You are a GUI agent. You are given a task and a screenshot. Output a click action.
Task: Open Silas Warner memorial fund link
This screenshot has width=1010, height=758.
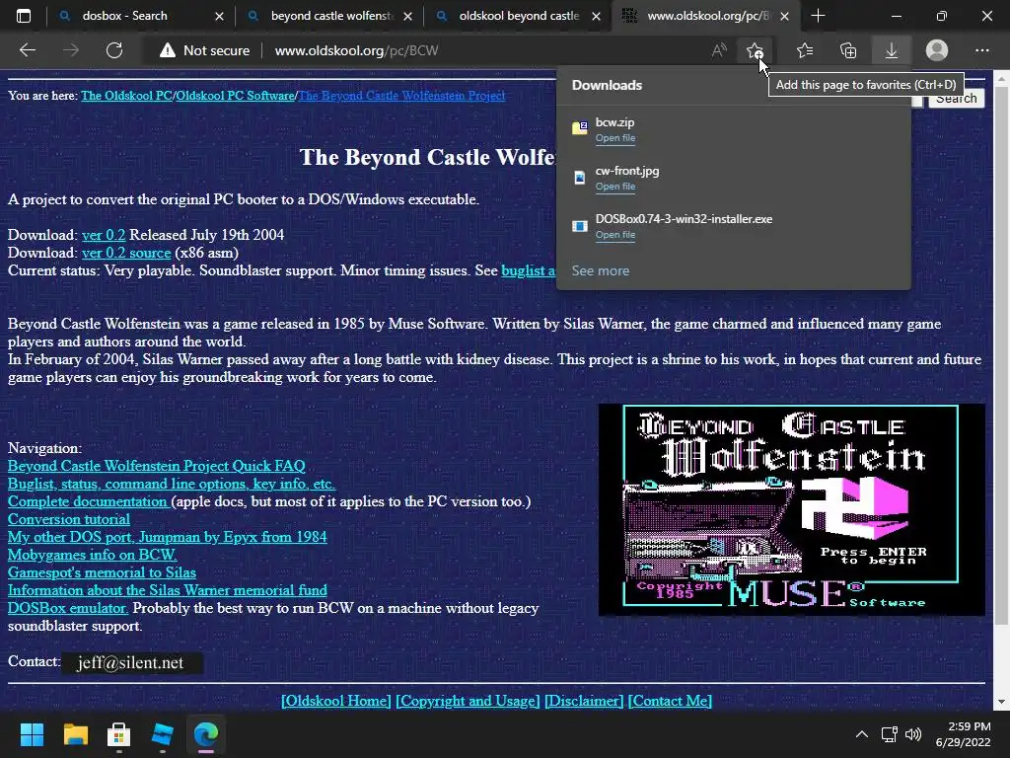click(168, 590)
